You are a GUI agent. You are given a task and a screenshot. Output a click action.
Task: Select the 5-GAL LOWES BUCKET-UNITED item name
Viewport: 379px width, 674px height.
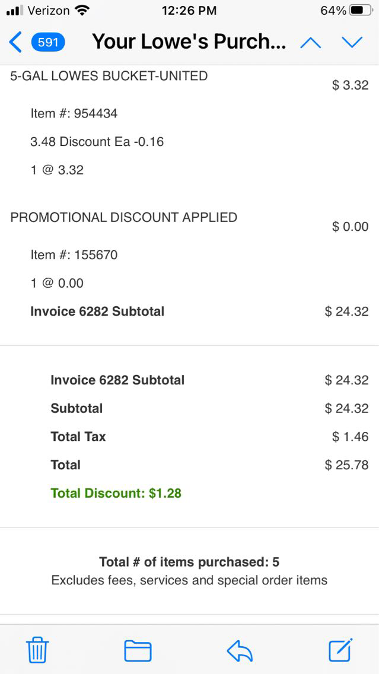pos(109,76)
